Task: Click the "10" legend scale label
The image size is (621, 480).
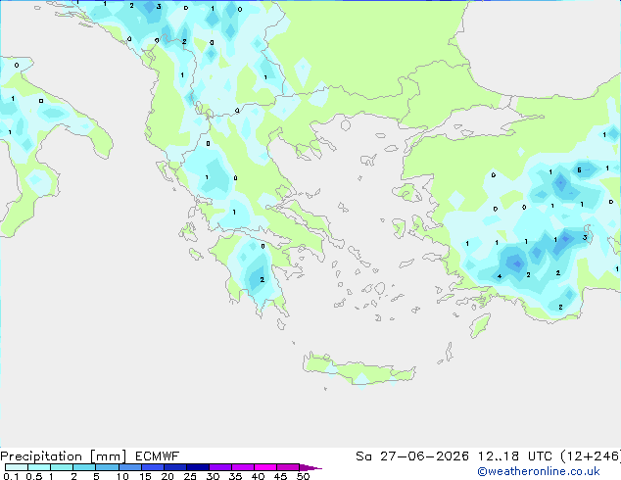Action: click(122, 476)
